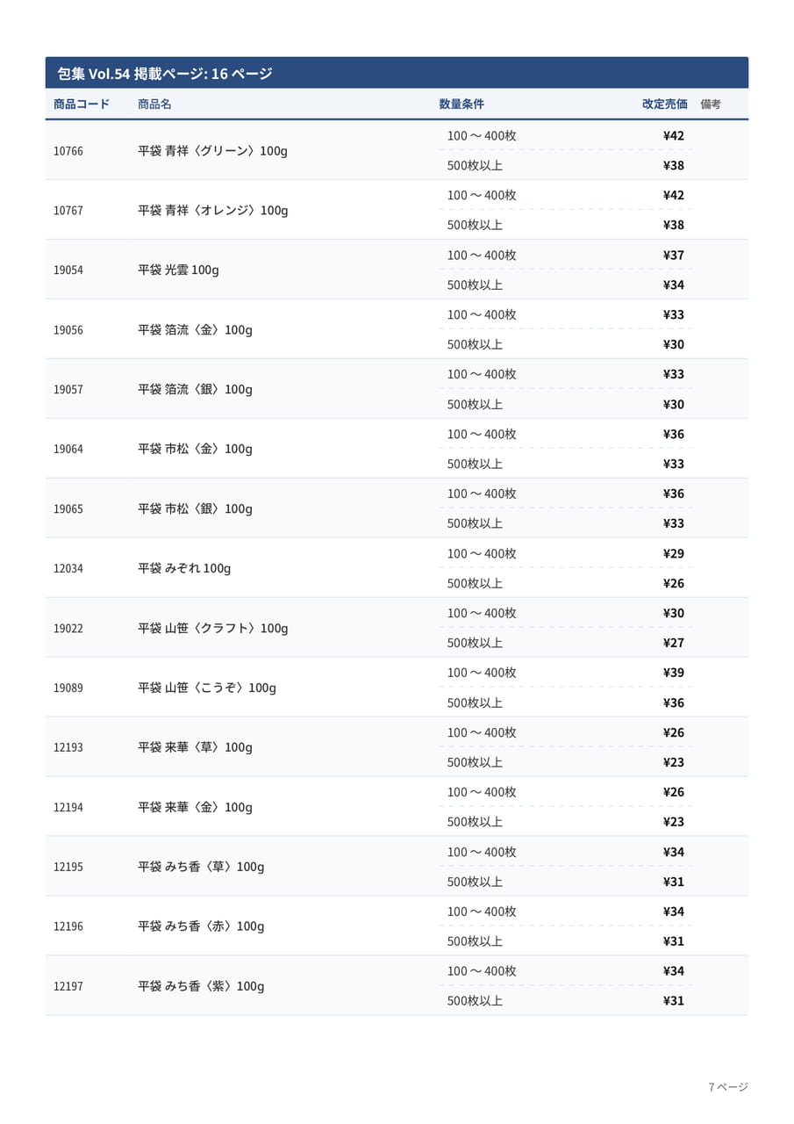Image resolution: width=794 pixels, height=1124 pixels.
Task: Select the 商品名 column header
Action: pyautogui.click(x=154, y=104)
